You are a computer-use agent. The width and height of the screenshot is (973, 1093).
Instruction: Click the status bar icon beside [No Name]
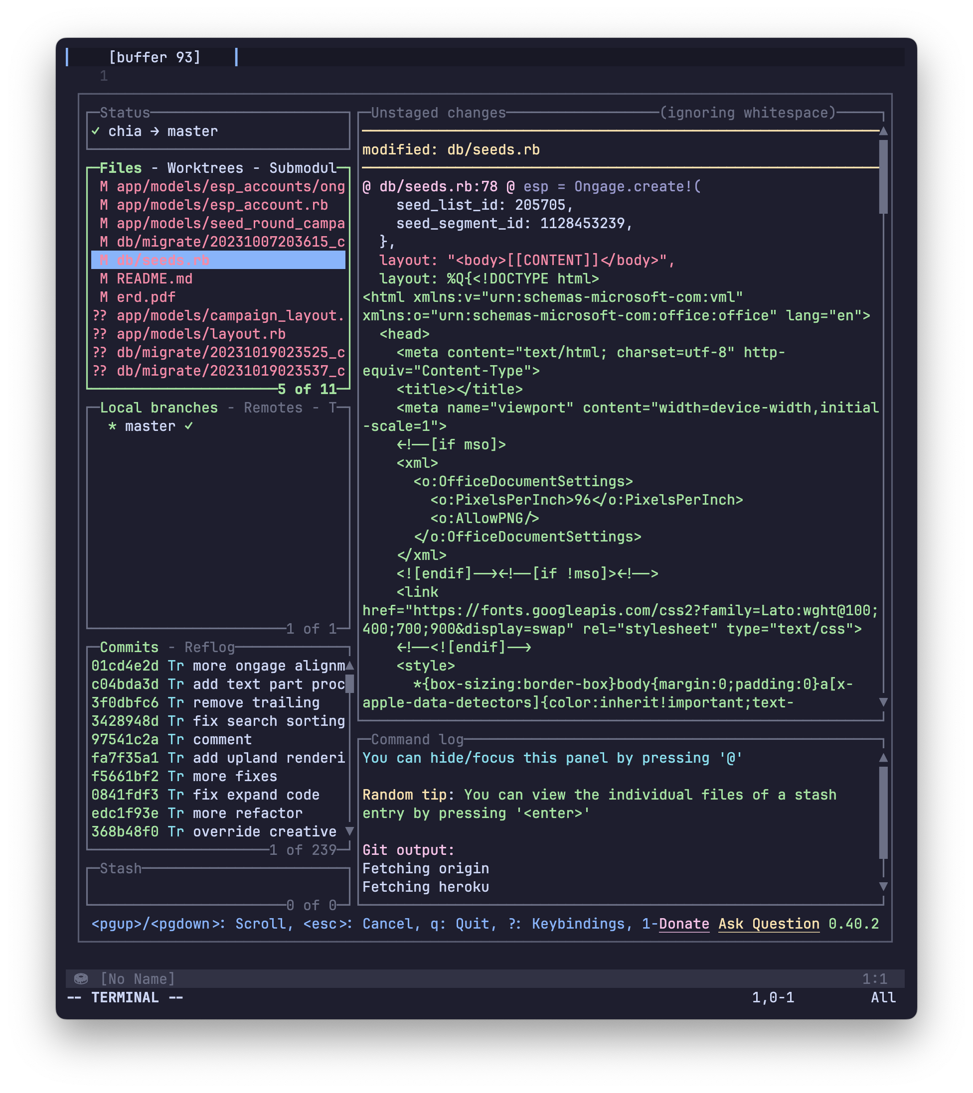[x=81, y=978]
